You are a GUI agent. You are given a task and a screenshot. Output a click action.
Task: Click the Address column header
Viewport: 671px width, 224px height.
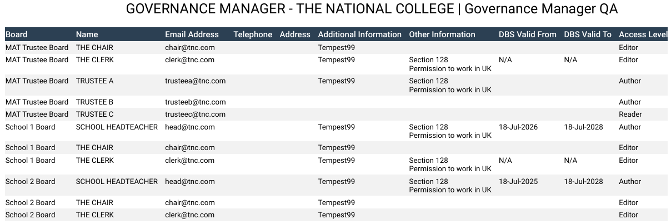[x=295, y=34]
